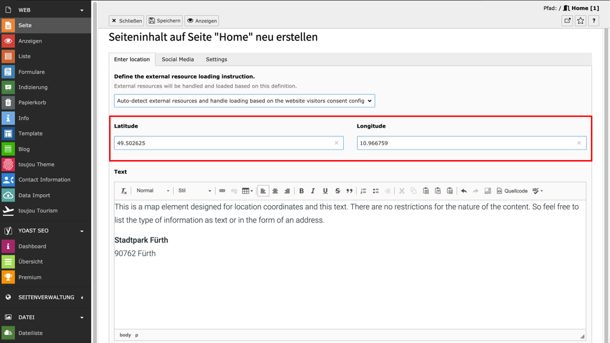Open toujou Tourism module in sidebar
Image resolution: width=610 pixels, height=343 pixels.
coord(38,211)
